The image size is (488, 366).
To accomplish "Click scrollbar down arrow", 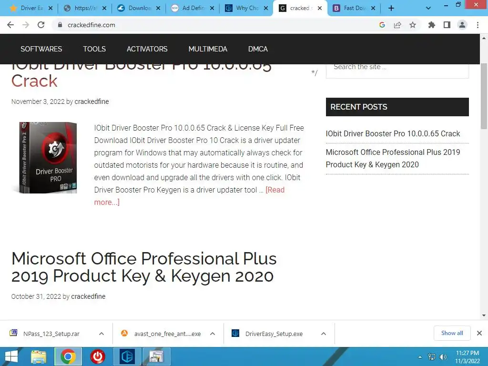I will [484, 315].
